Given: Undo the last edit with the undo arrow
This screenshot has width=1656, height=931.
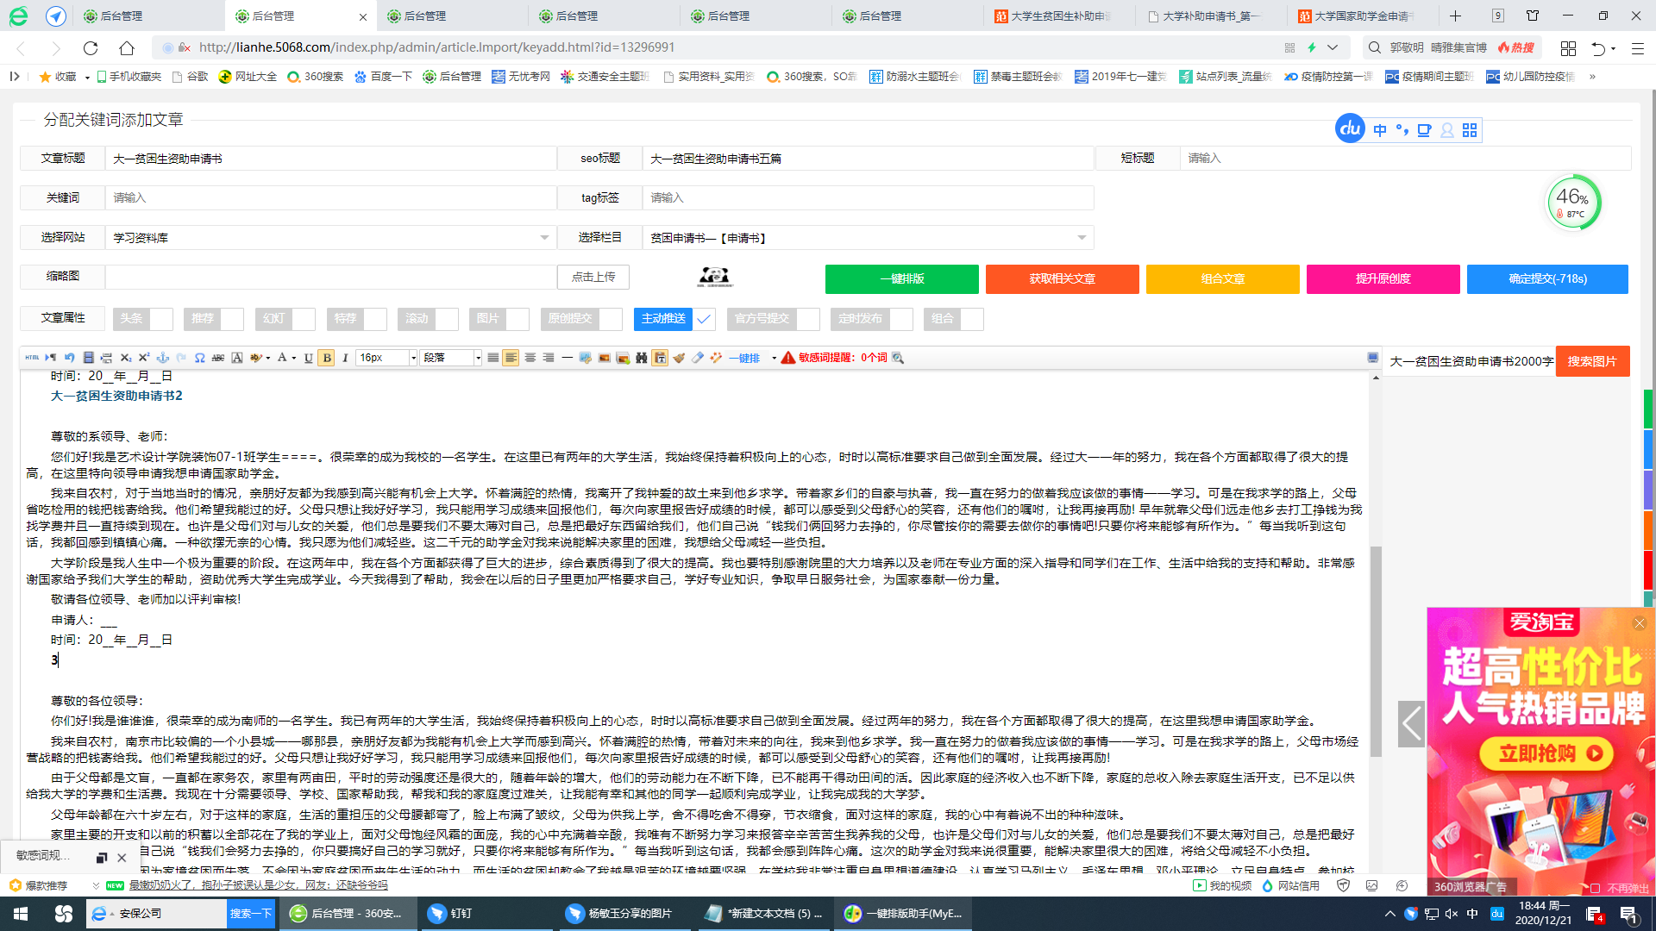Looking at the screenshot, I should [x=69, y=357].
